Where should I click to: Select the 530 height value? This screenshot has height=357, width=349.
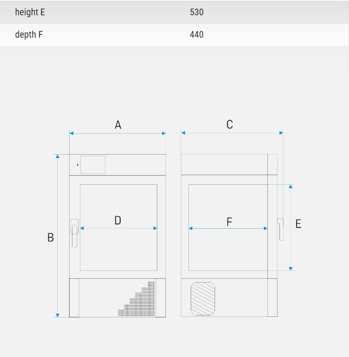pos(196,12)
